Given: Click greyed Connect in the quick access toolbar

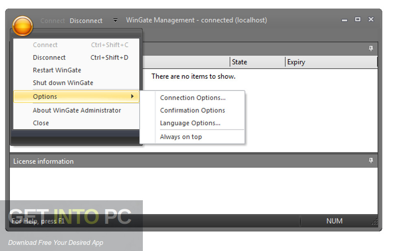Looking at the screenshot, I should coord(53,21).
